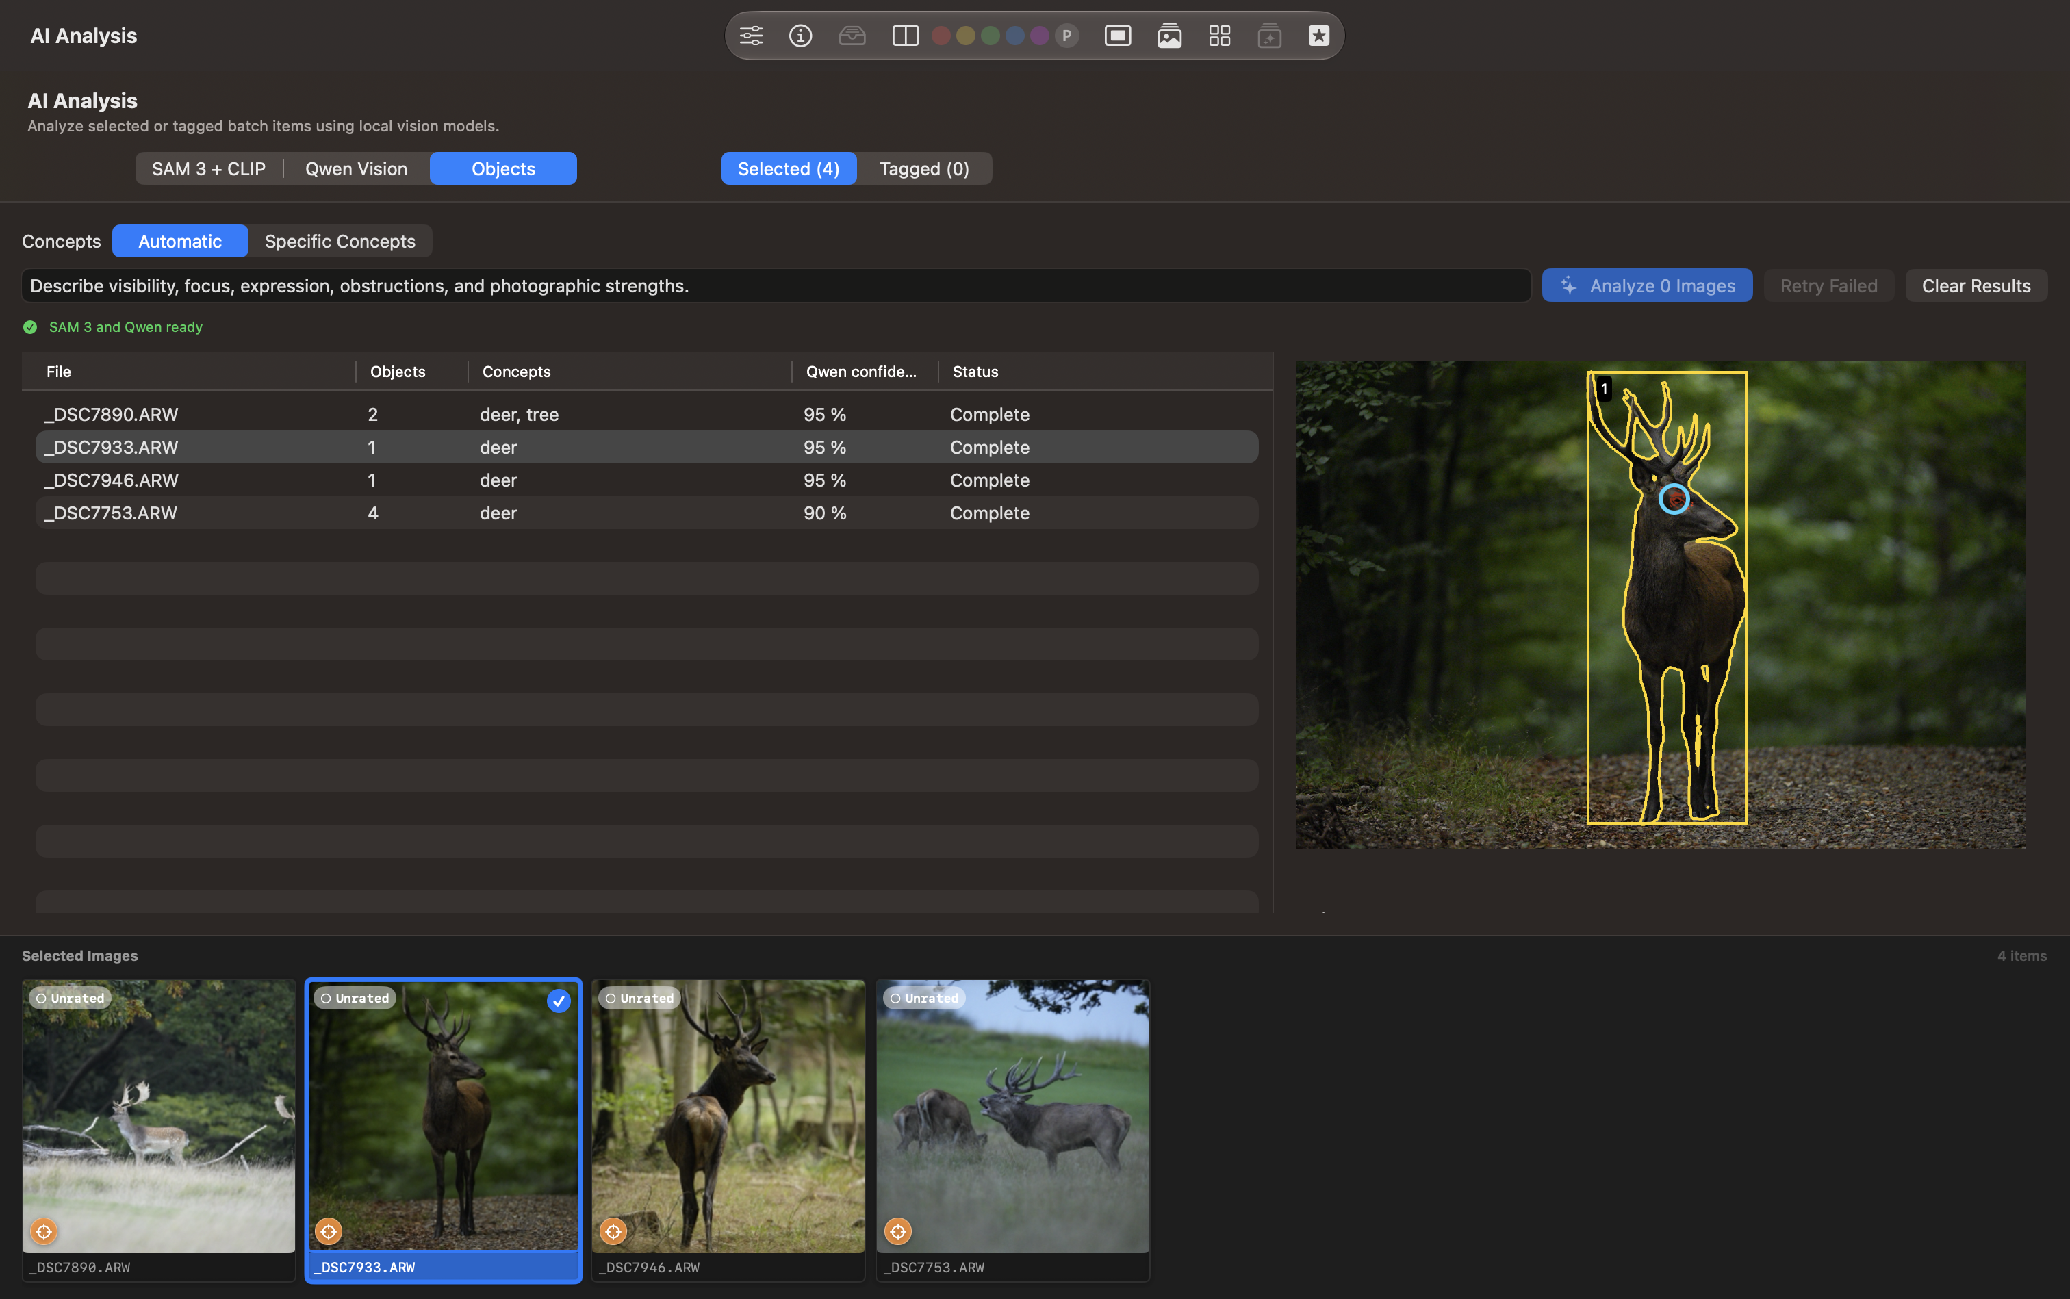2070x1299 pixels.
Task: Click the gray P label circle
Action: click(1066, 35)
